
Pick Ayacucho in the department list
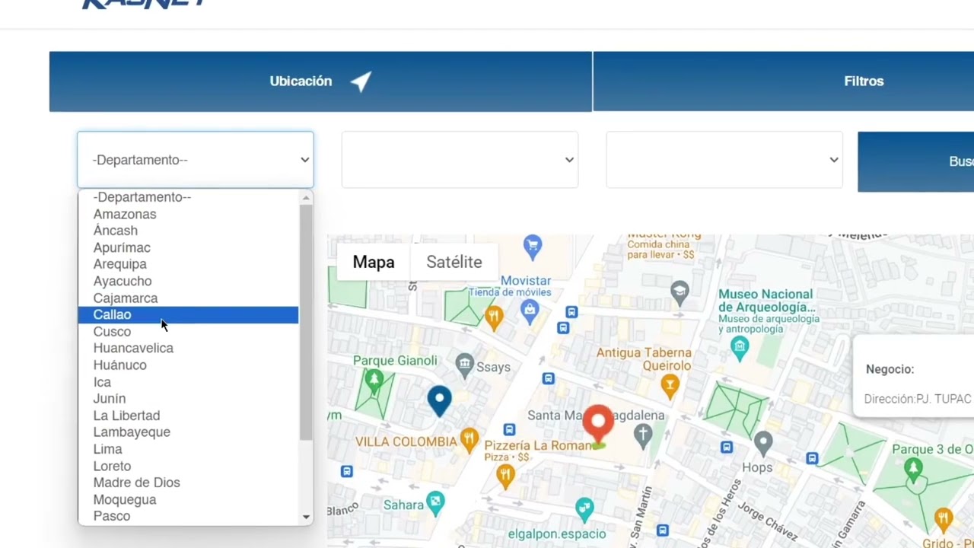pos(188,281)
